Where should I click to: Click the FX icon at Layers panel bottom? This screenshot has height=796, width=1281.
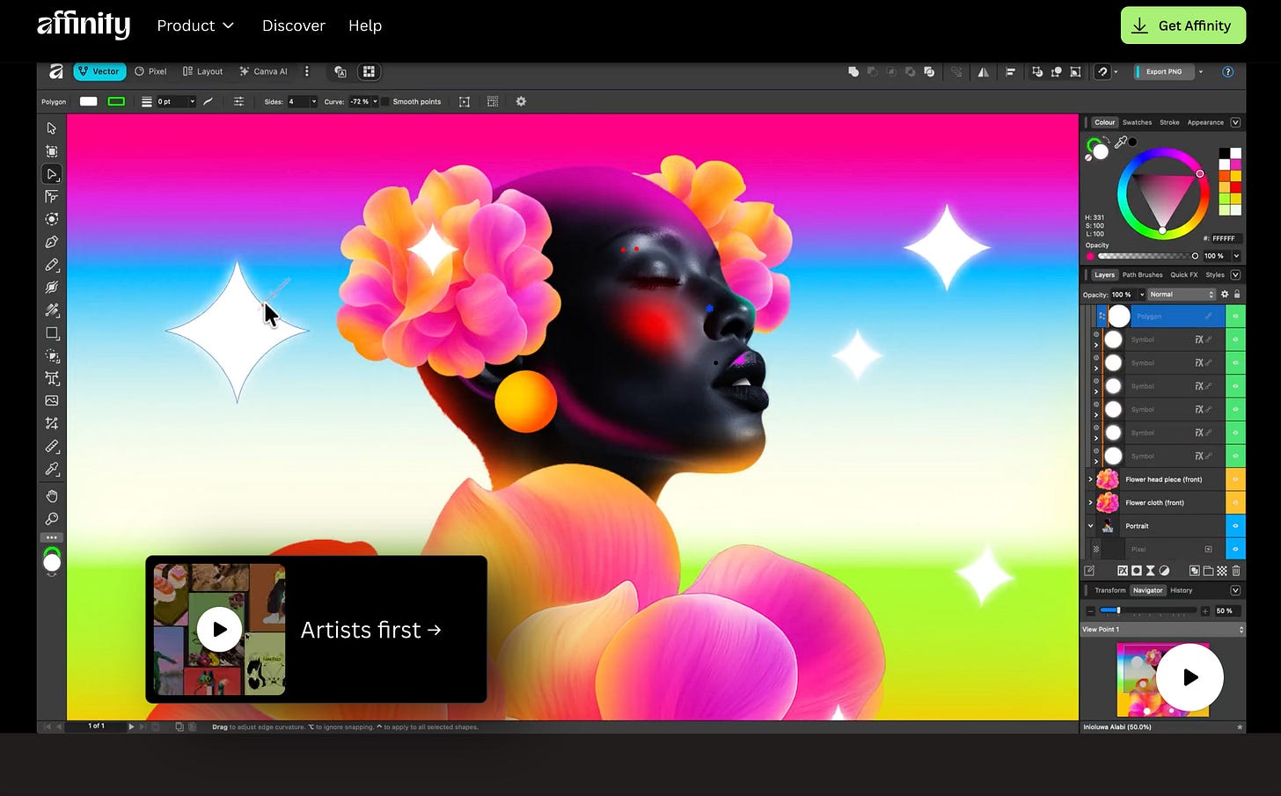(x=1123, y=571)
